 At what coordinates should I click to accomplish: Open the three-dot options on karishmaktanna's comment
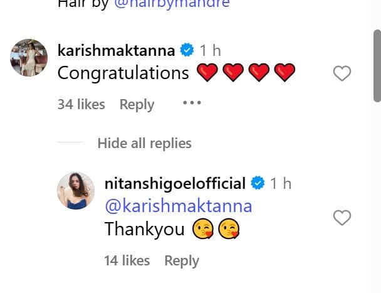tap(192, 103)
